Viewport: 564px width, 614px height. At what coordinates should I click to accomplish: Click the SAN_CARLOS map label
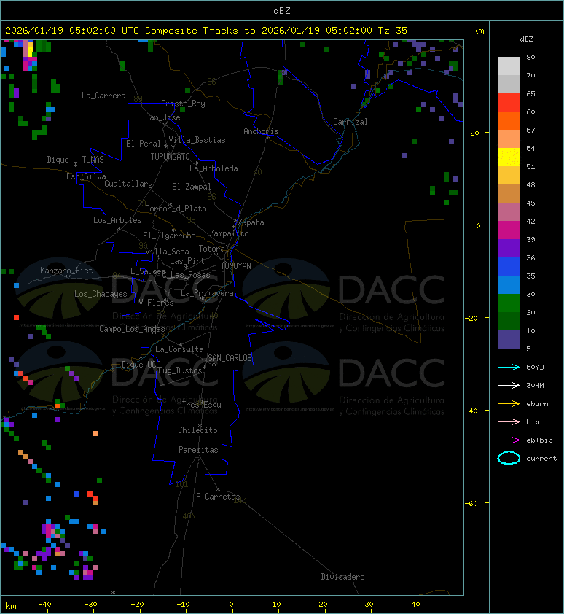pos(230,358)
